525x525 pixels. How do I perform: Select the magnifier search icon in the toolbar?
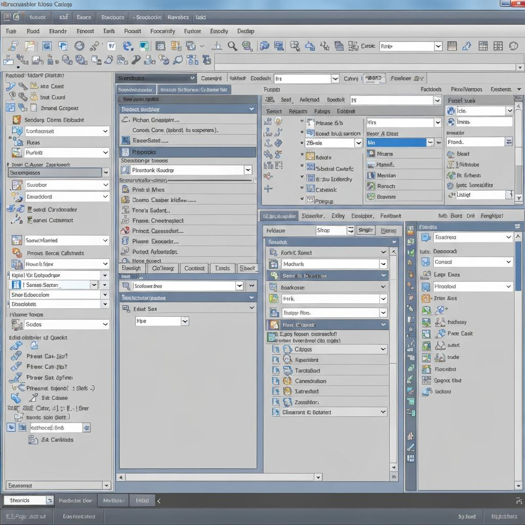click(232, 46)
